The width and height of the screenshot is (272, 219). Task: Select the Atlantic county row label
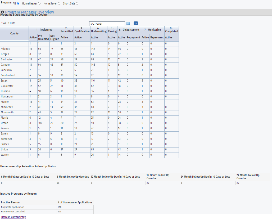coord(5,49)
